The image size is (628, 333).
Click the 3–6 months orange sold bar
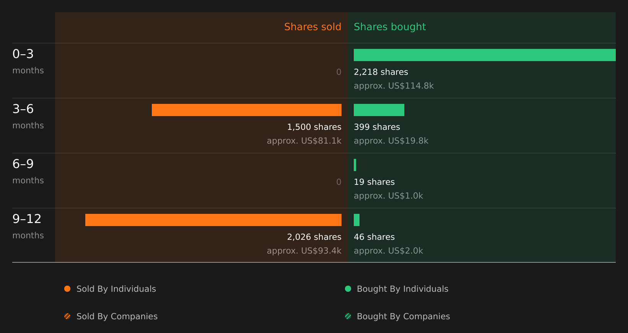pyautogui.click(x=247, y=110)
